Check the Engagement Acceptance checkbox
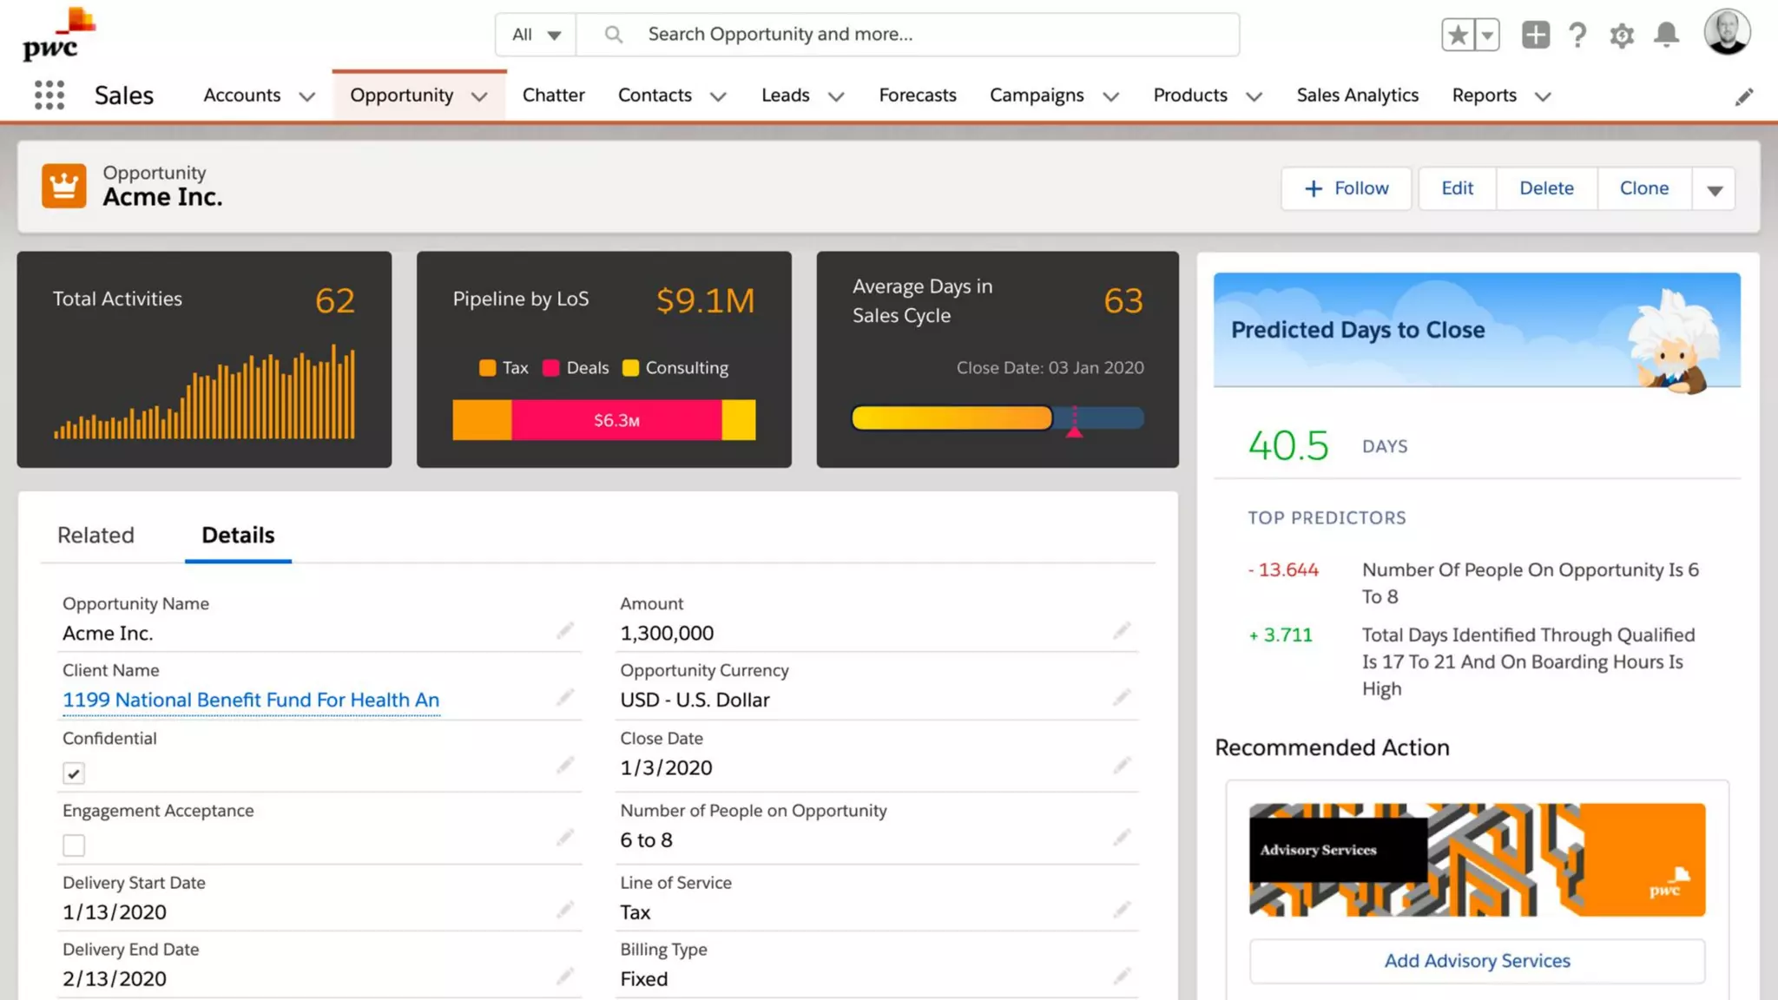This screenshot has width=1778, height=1000. [x=74, y=845]
